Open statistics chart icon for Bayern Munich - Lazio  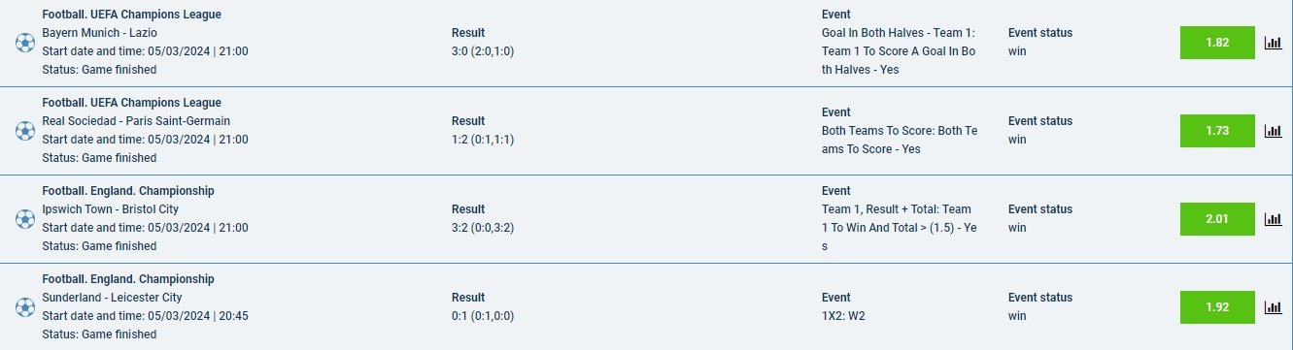[x=1273, y=43]
